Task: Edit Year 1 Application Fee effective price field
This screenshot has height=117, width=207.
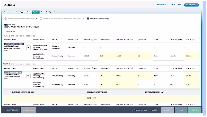Action: click(126, 56)
